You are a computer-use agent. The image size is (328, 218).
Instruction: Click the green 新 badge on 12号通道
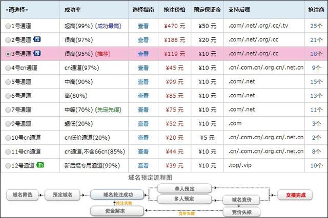tap(40, 165)
